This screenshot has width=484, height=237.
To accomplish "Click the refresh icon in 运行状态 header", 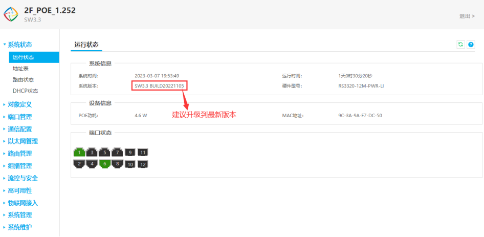I will (x=460, y=45).
